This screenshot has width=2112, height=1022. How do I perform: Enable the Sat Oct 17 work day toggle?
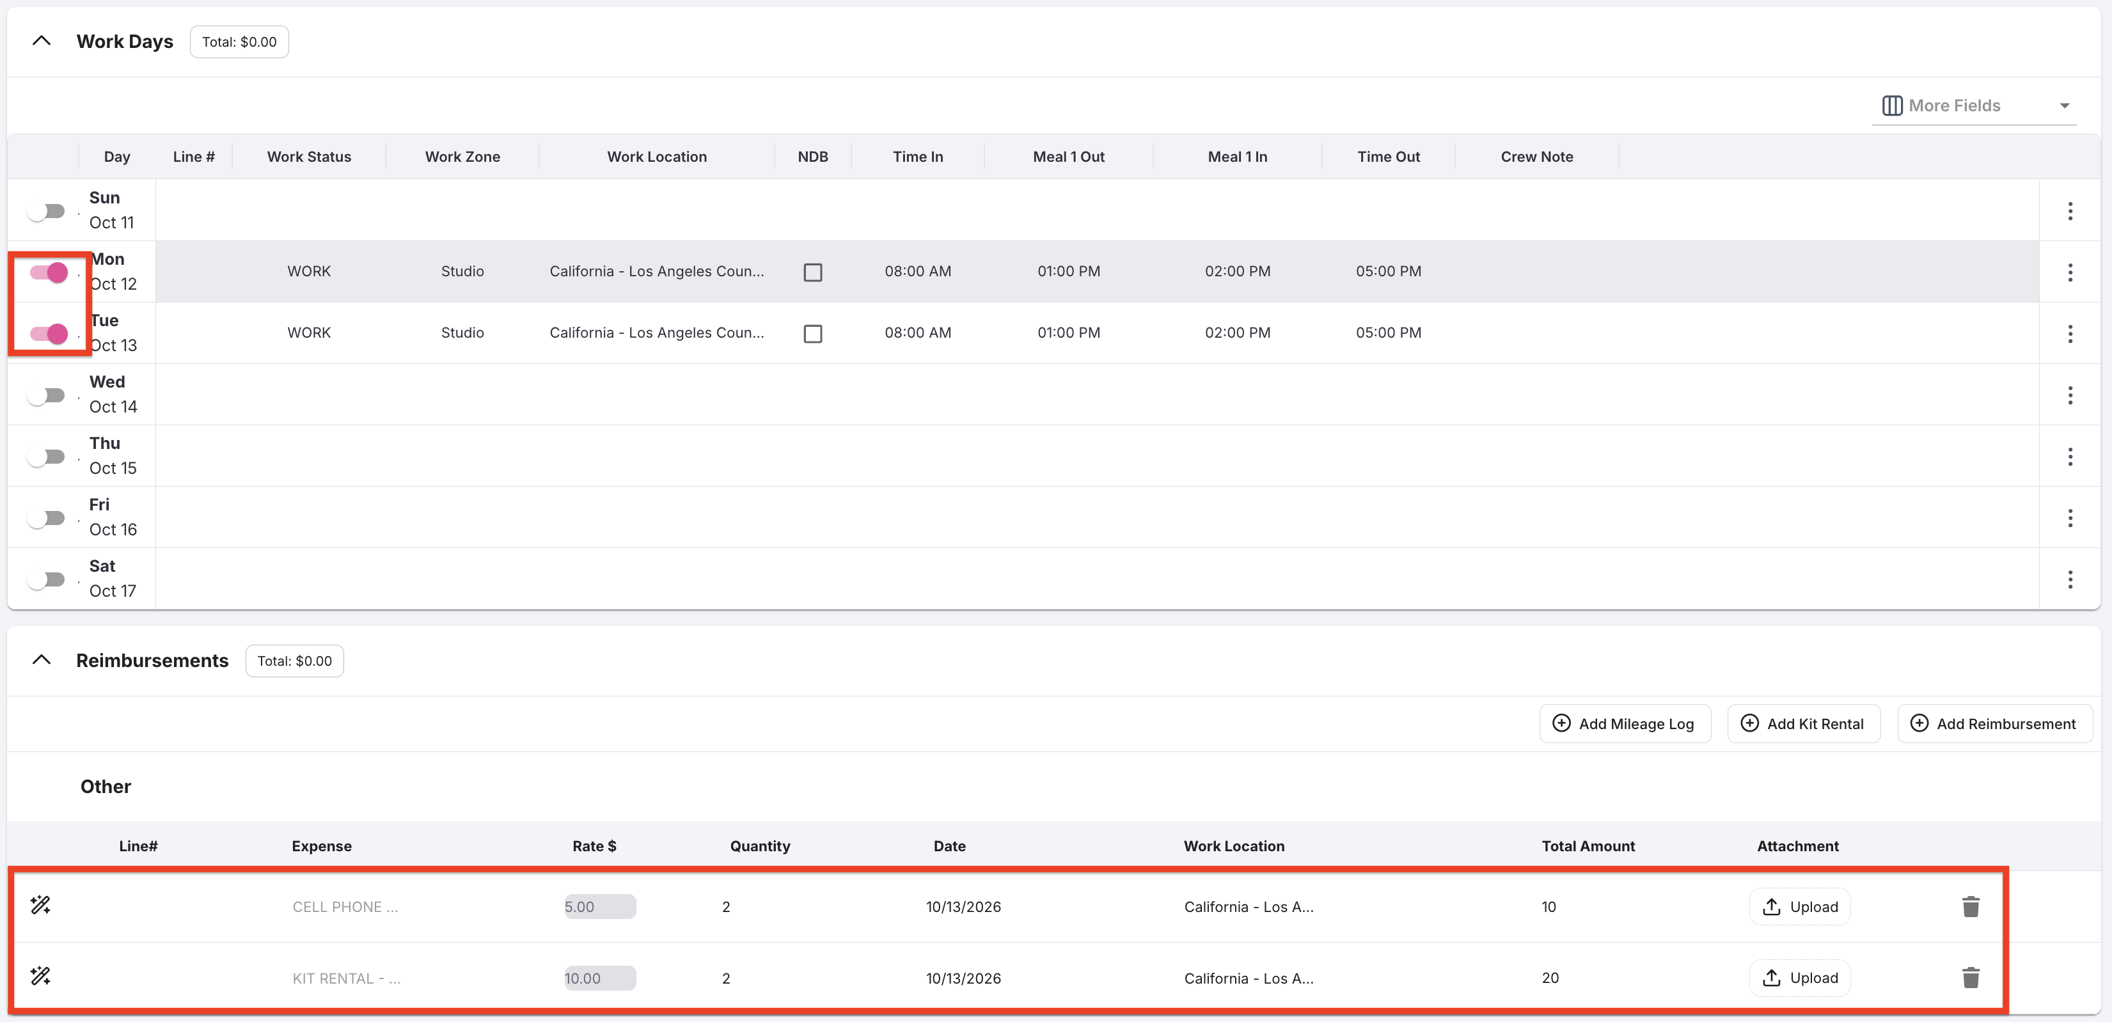pyautogui.click(x=46, y=579)
